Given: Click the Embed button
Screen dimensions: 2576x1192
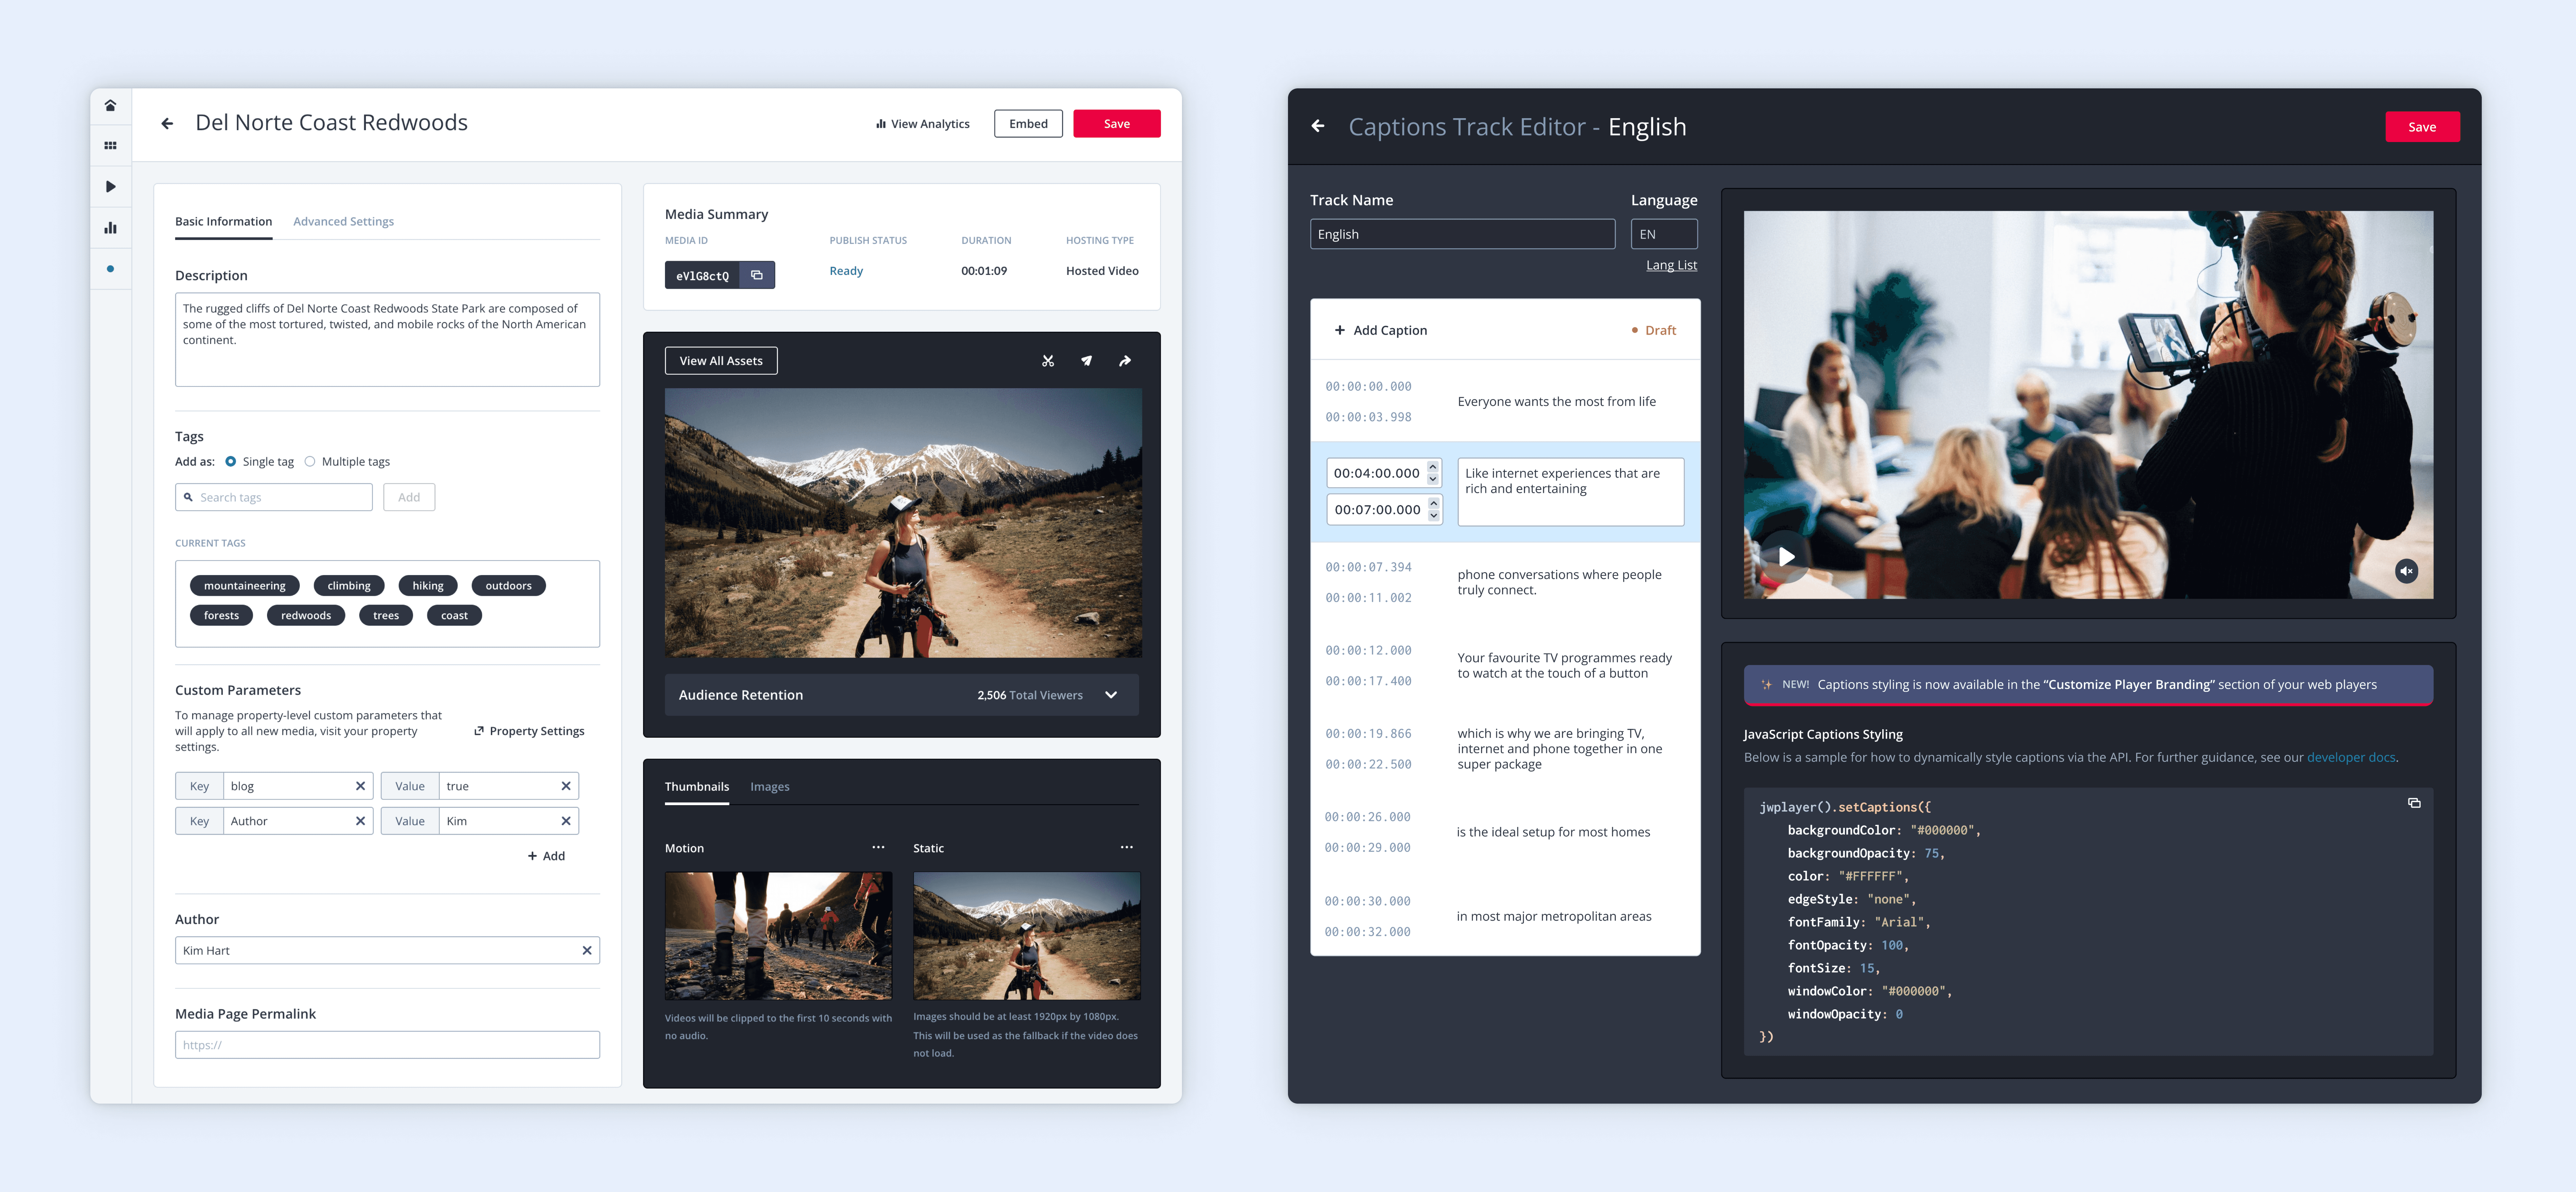Looking at the screenshot, I should pos(1028,123).
